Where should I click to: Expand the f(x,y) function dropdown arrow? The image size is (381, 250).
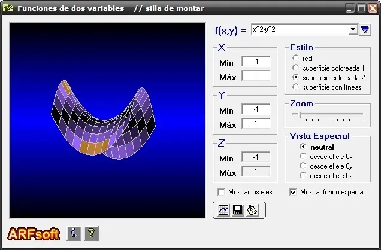[x=353, y=29]
